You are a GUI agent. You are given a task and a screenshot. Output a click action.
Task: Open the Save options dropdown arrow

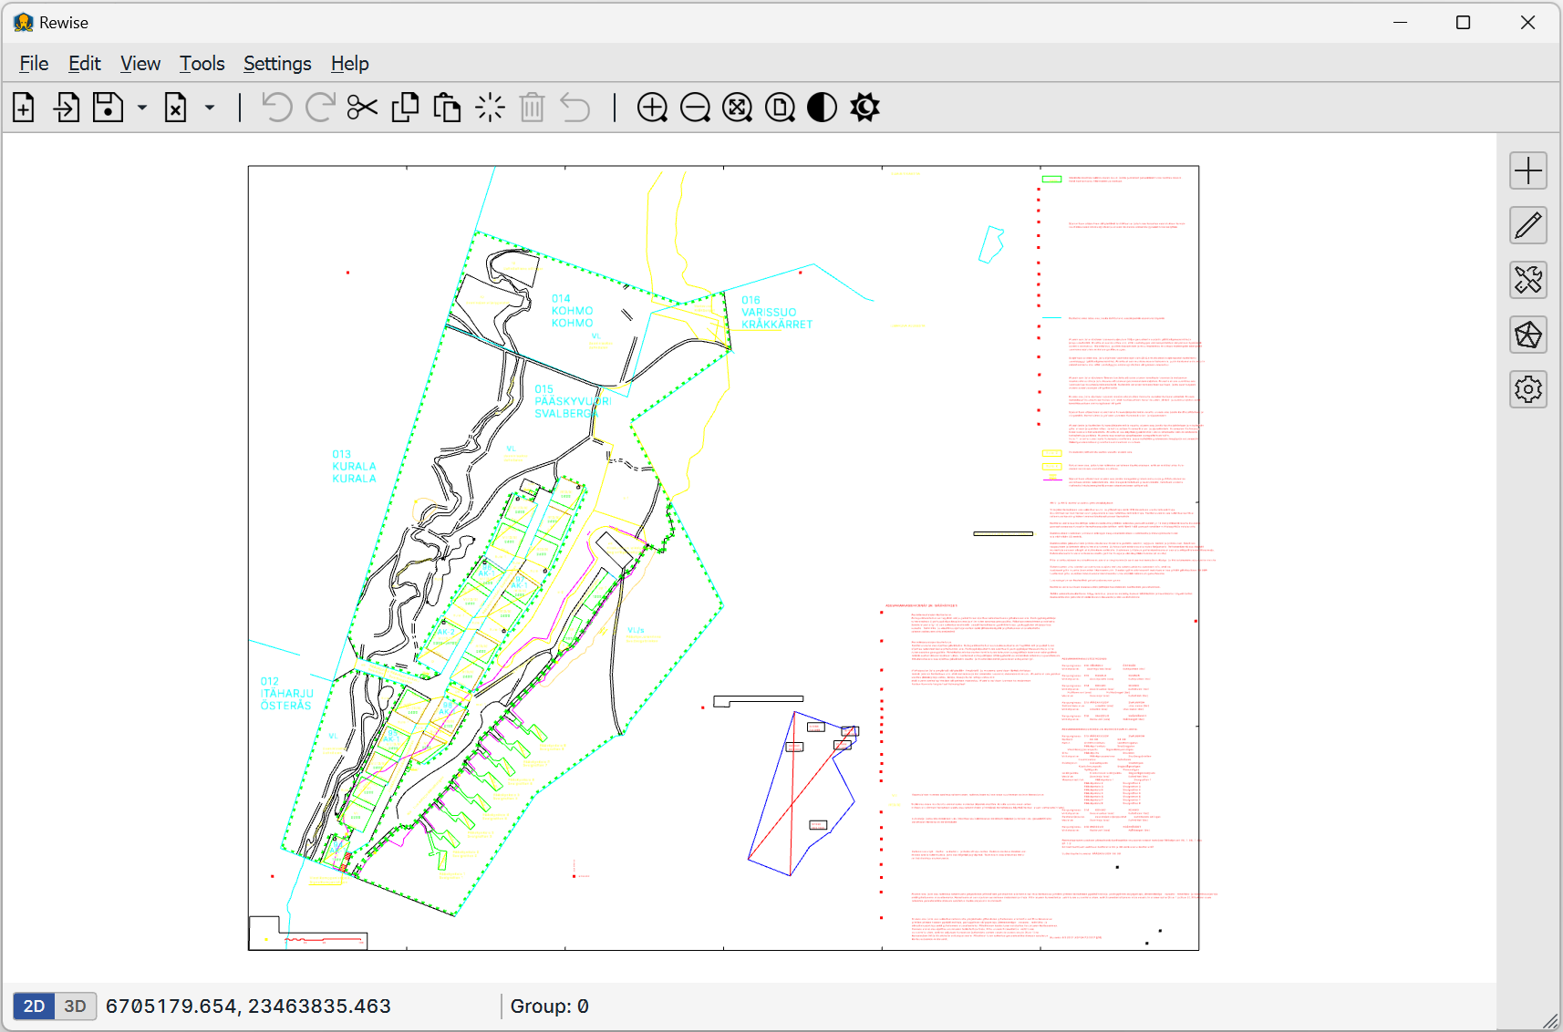142,108
